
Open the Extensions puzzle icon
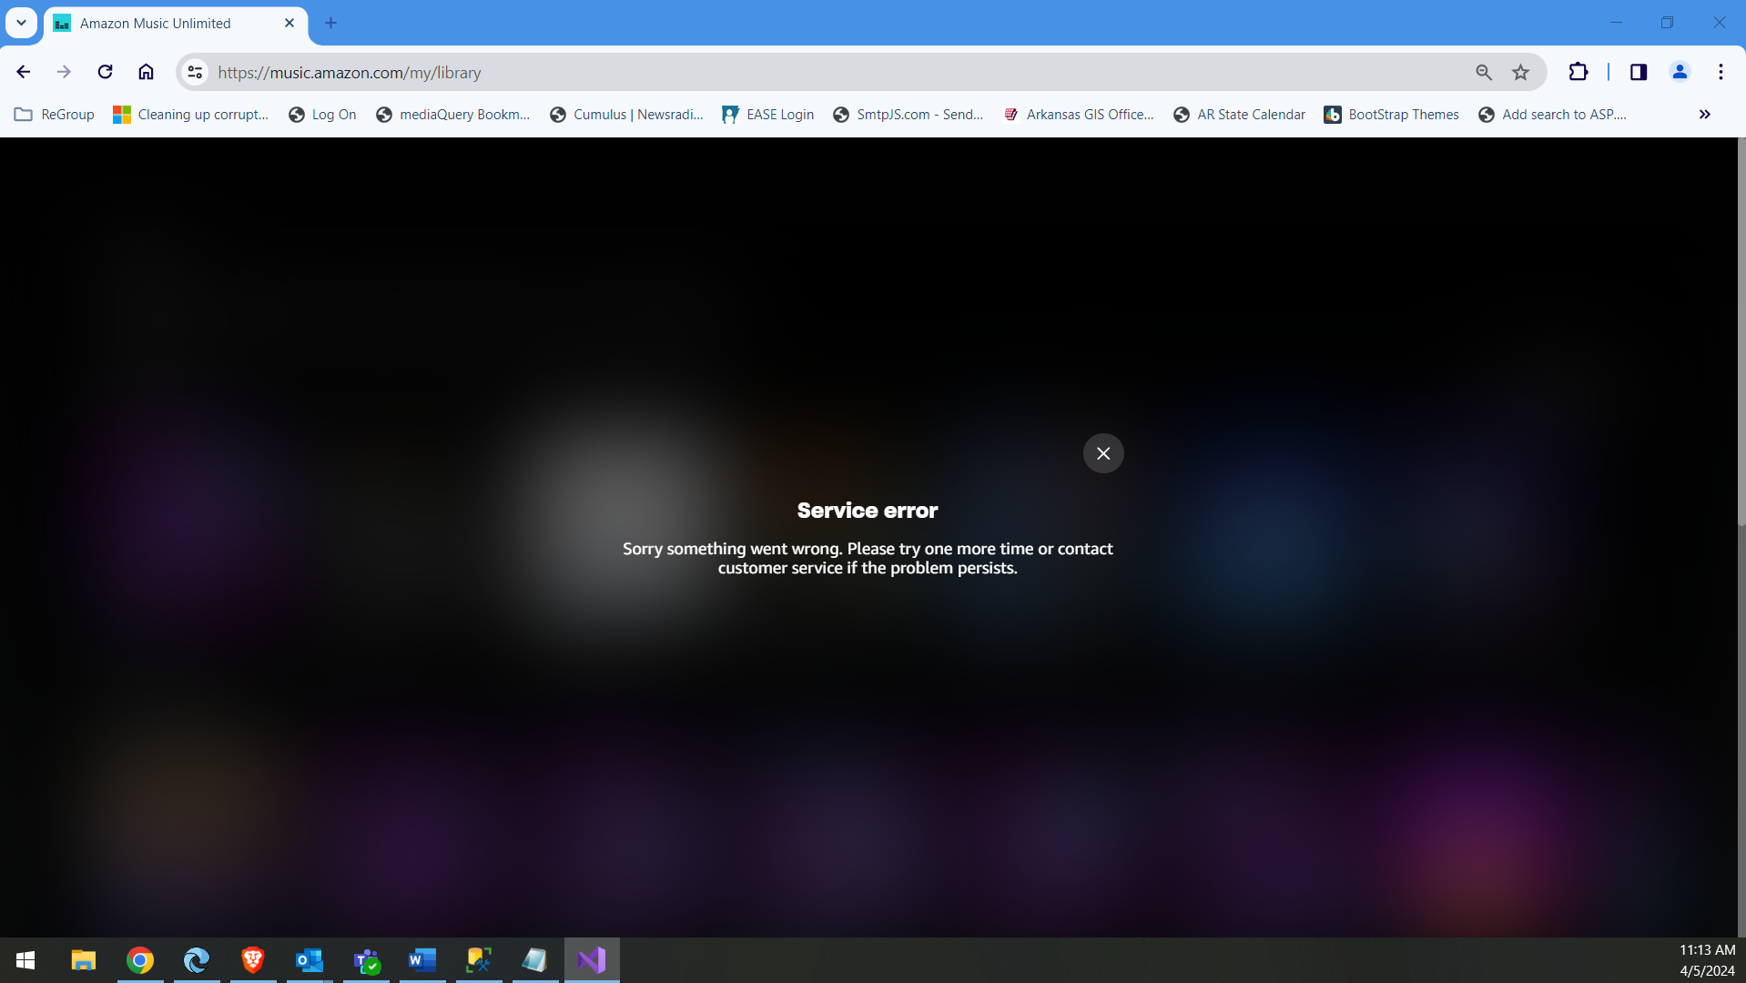coord(1578,72)
